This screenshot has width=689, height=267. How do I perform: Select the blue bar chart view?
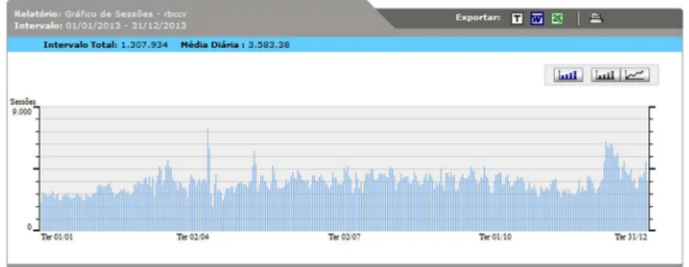click(569, 75)
